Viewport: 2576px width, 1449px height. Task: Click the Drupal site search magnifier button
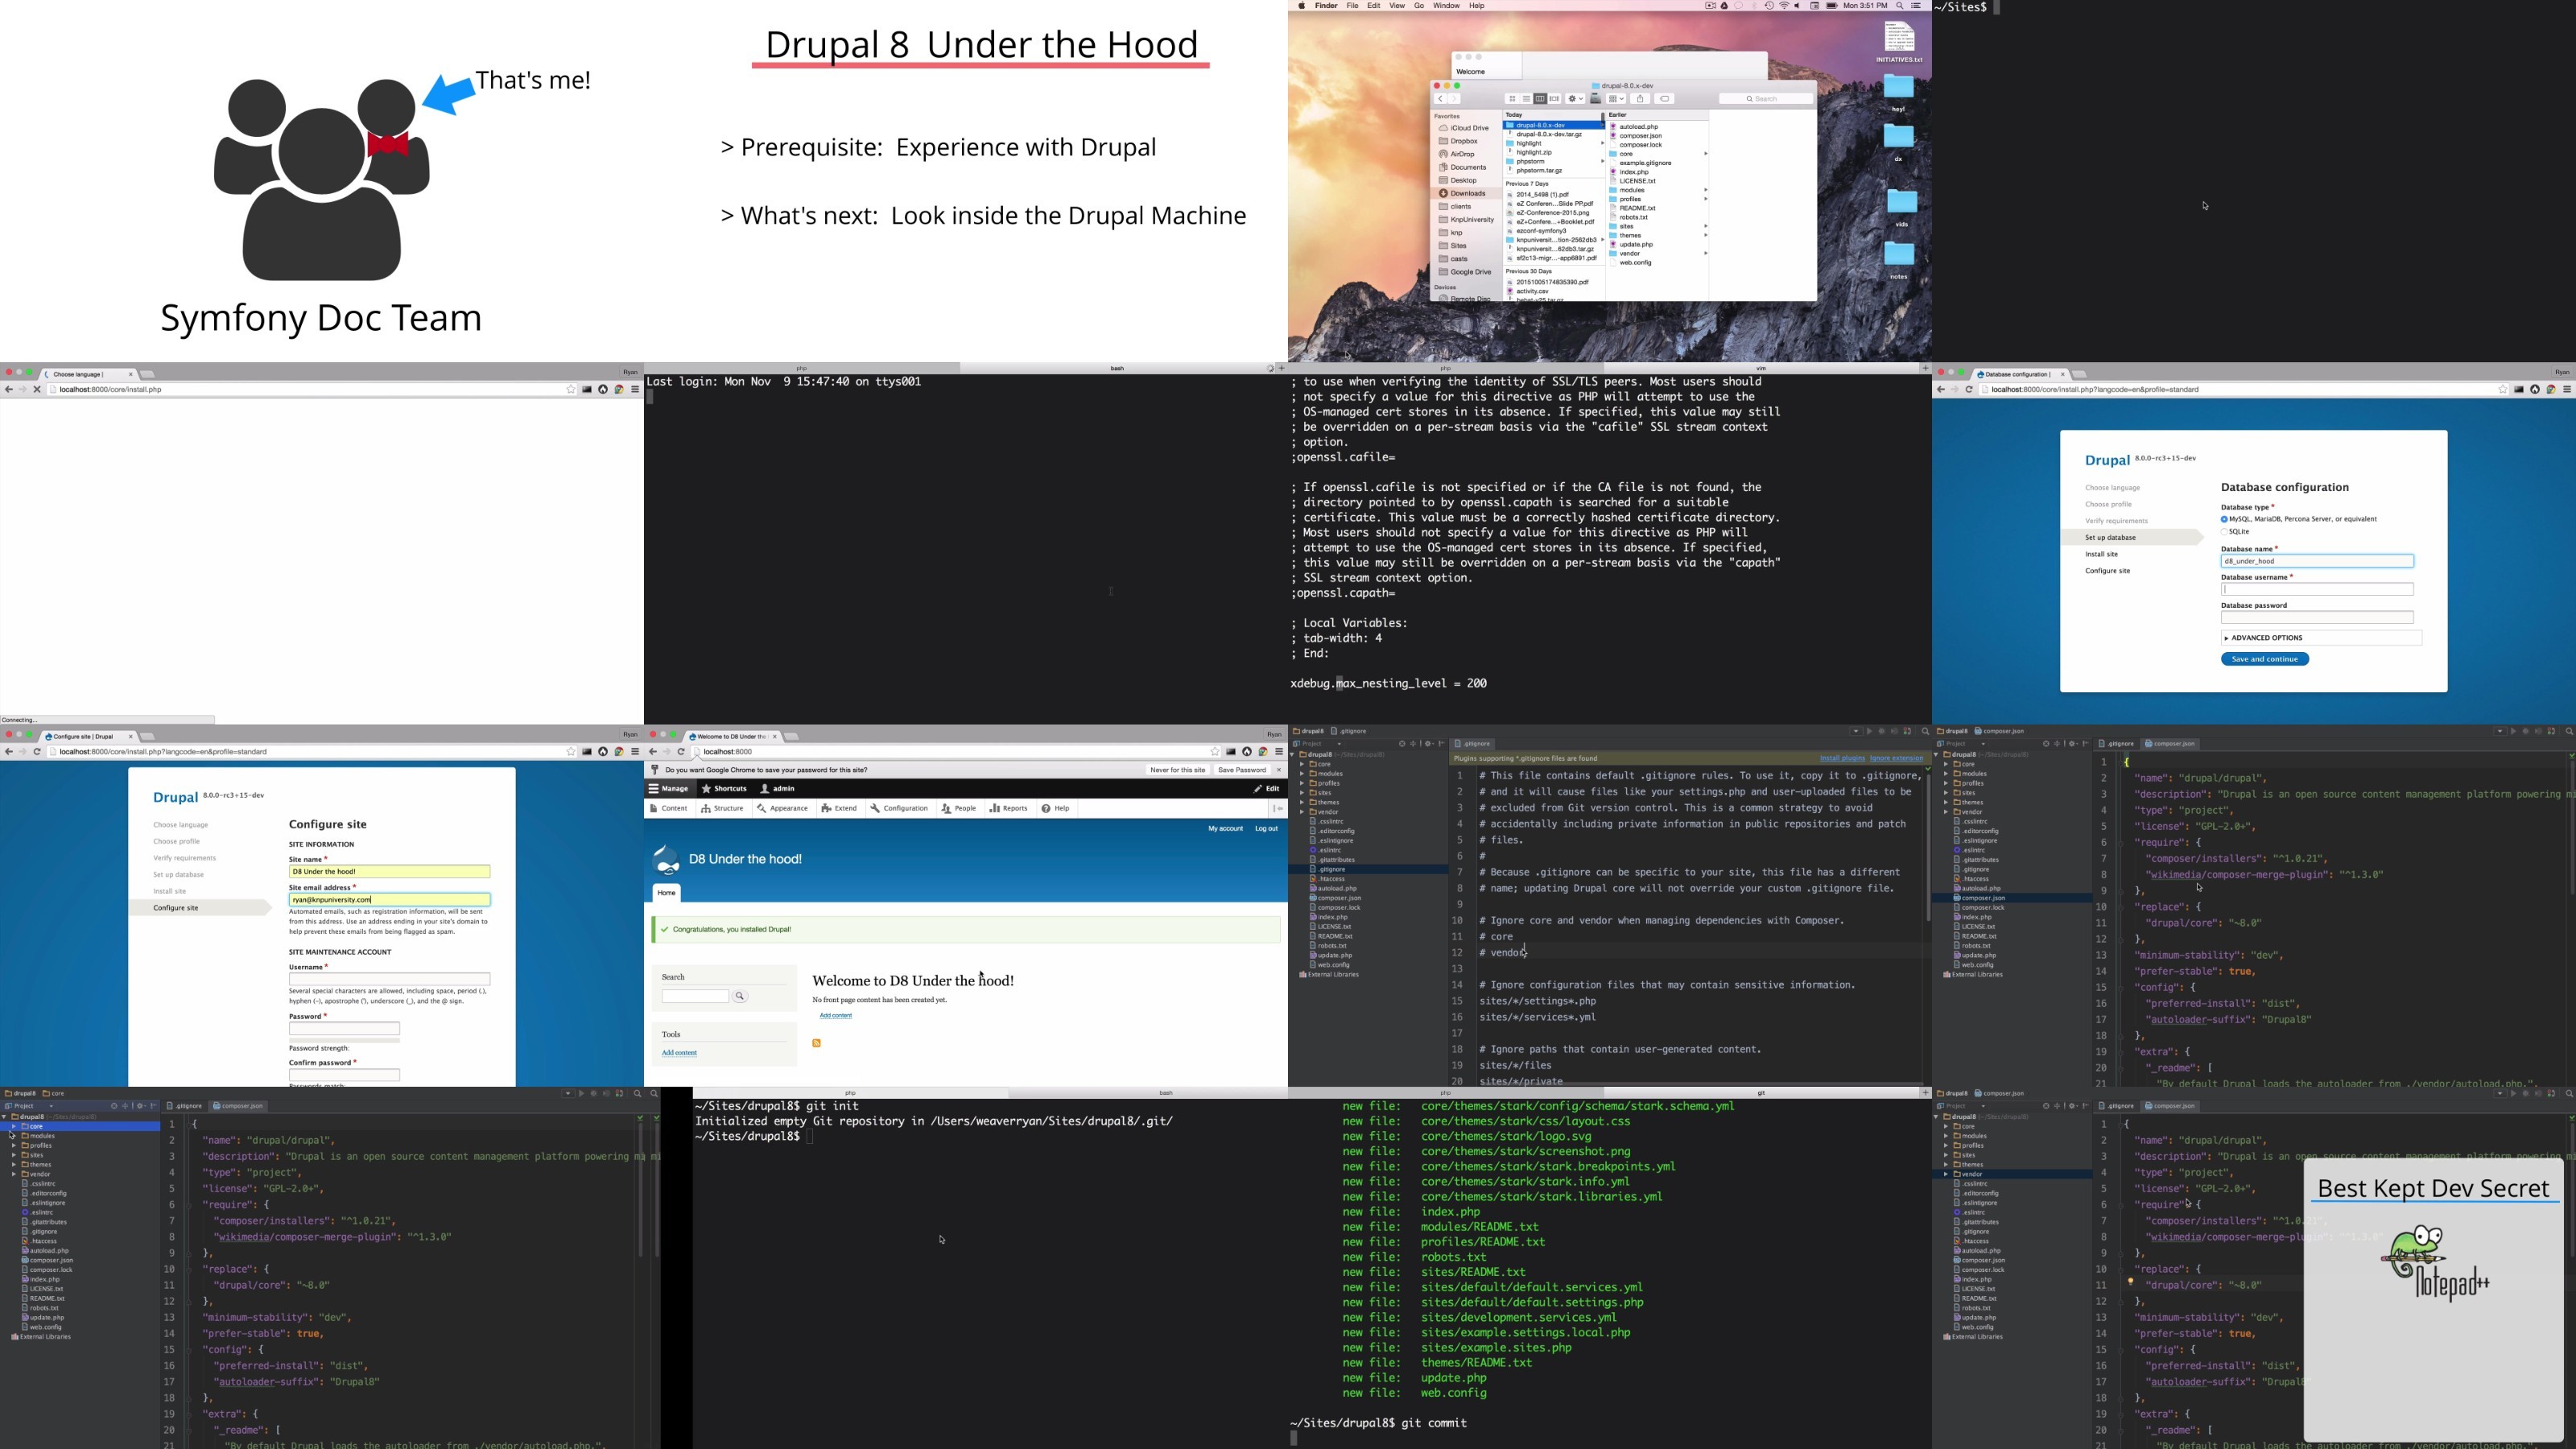(740, 996)
